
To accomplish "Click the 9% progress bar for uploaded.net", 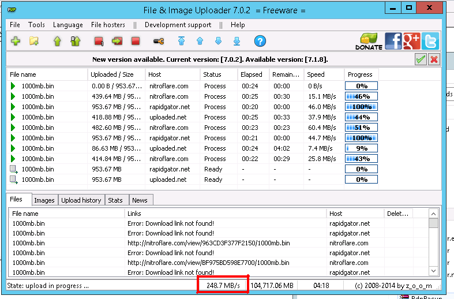I will click(361, 148).
